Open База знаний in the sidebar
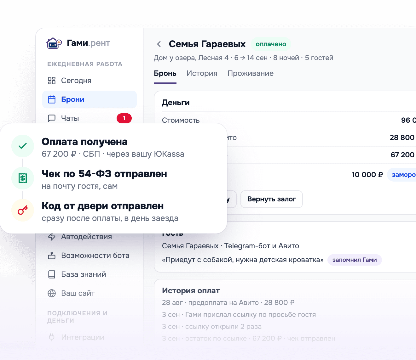The width and height of the screenshot is (416, 360). point(90,274)
